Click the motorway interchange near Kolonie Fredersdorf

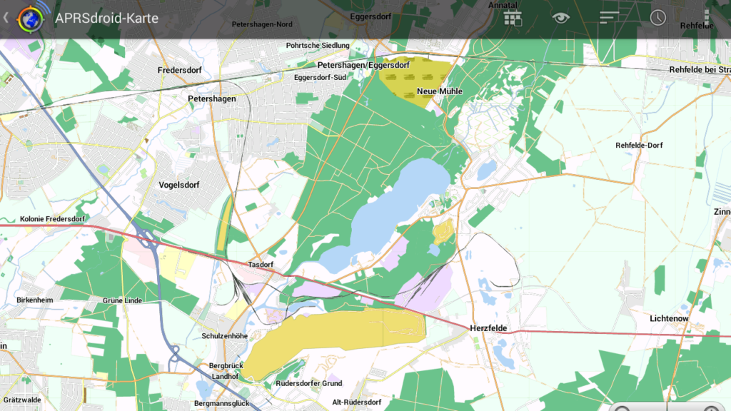pos(148,238)
